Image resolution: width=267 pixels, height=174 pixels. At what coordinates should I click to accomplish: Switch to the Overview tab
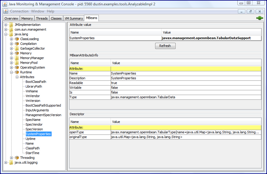[x=11, y=18]
